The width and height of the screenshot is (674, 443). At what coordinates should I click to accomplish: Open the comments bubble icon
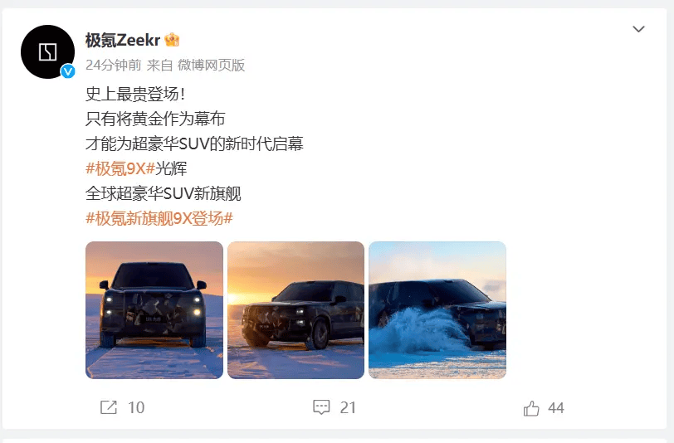point(321,407)
